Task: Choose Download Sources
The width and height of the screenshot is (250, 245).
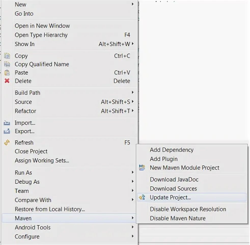Action: 173,189
